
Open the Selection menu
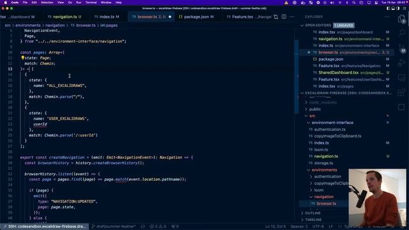[47, 3]
